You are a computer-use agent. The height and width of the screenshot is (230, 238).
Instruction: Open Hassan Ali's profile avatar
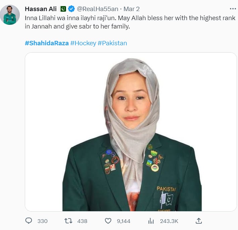(x=10, y=15)
